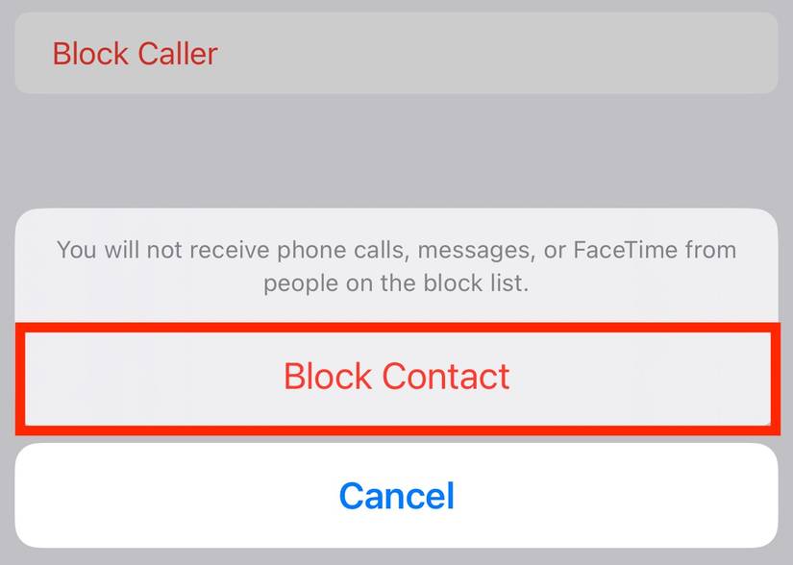Click the 'Caller' word in top row
The width and height of the screenshot is (793, 565).
(x=178, y=54)
